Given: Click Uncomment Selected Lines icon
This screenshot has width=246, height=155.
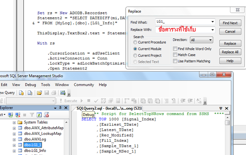Looking at the screenshot, I should tap(173, 101).
